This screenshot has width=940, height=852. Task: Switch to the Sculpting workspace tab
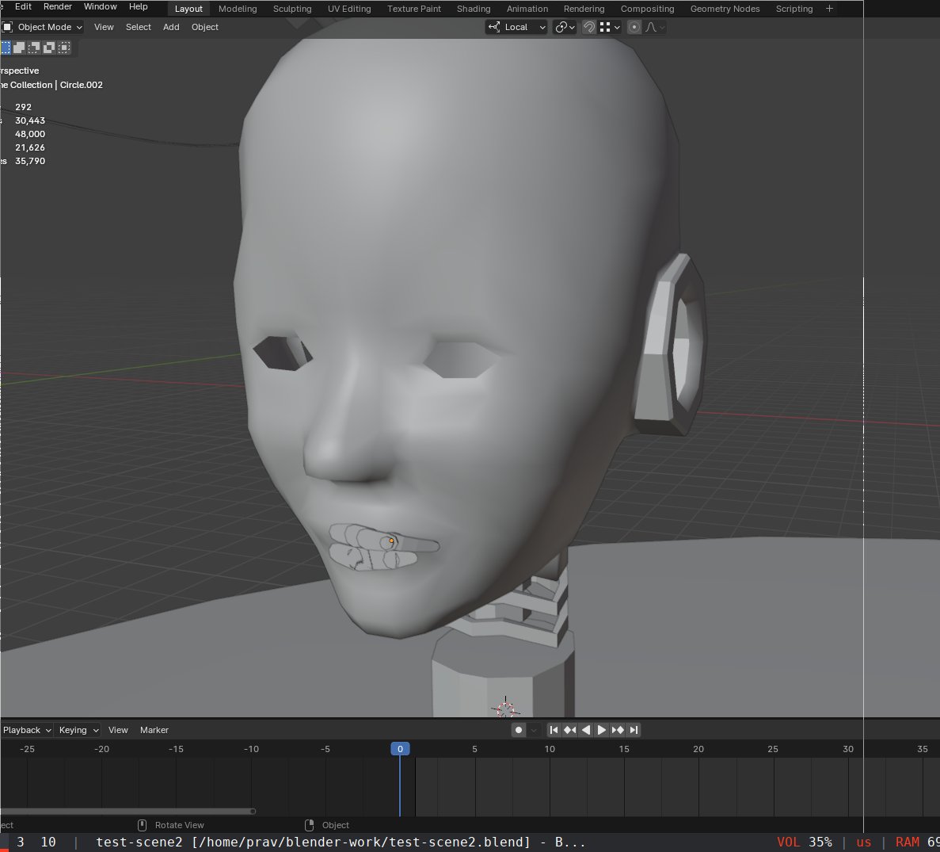tap(291, 9)
